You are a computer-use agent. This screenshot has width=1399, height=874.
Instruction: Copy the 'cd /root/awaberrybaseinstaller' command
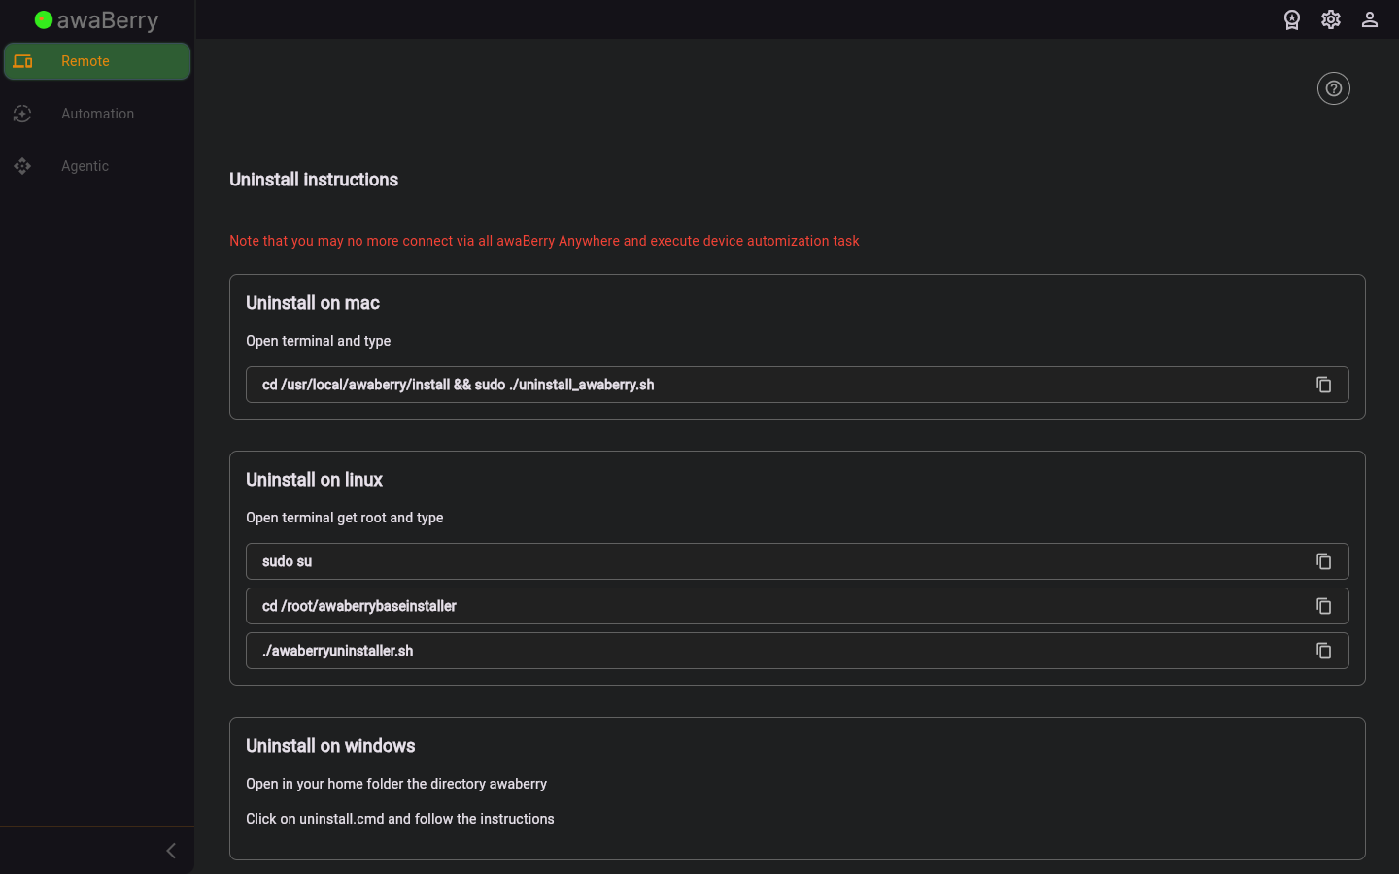tap(1323, 606)
